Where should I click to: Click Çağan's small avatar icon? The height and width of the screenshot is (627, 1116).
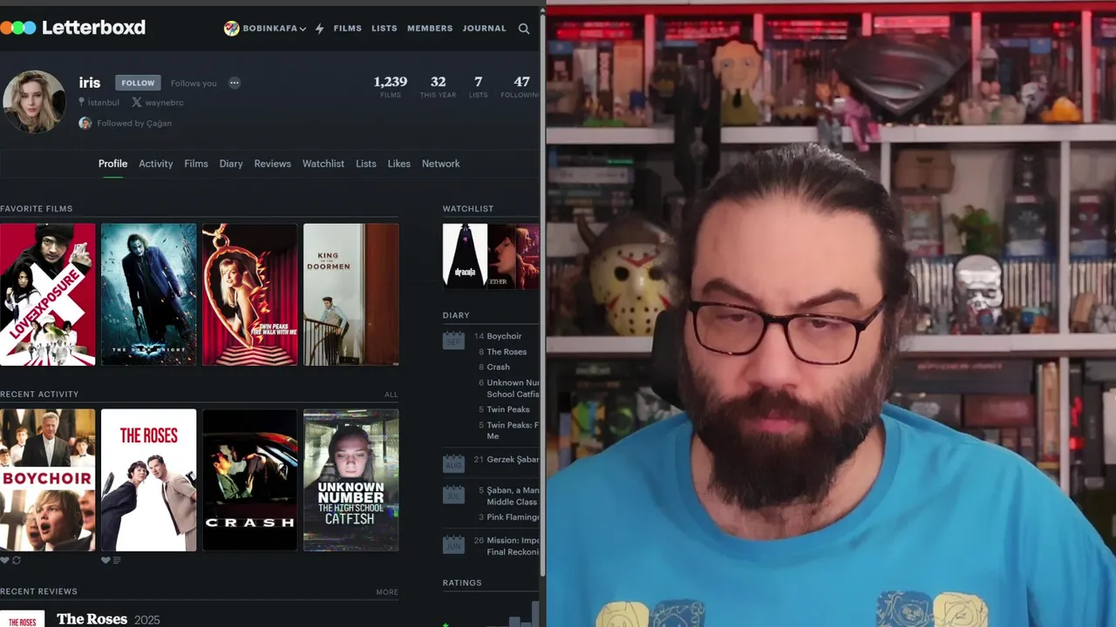pyautogui.click(x=85, y=123)
